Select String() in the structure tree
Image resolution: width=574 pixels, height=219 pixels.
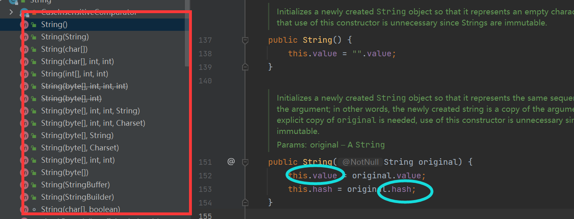(x=54, y=25)
